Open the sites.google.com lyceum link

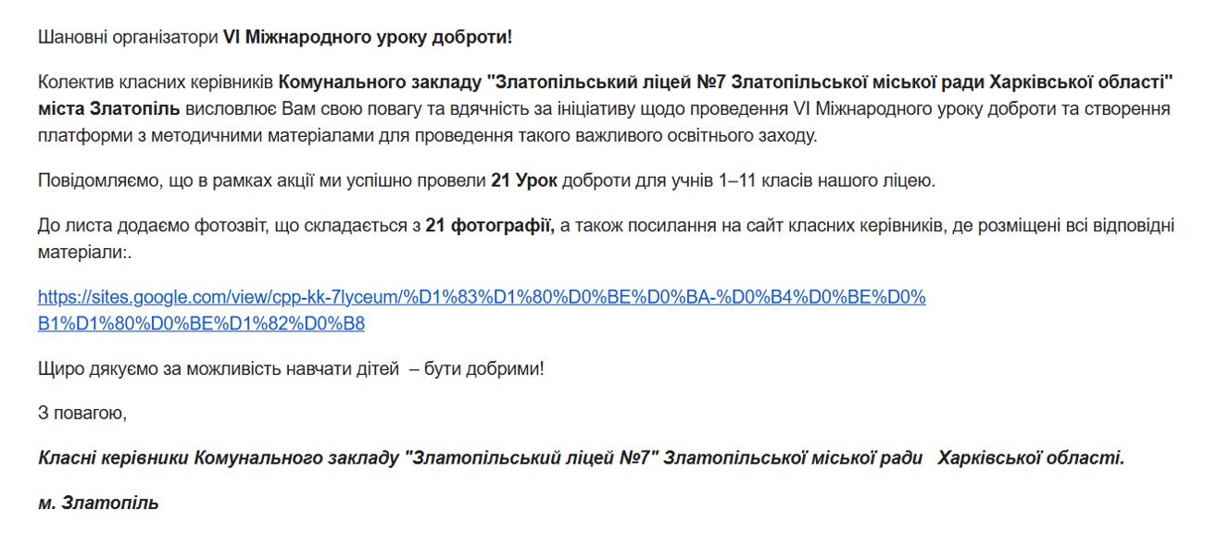(482, 298)
